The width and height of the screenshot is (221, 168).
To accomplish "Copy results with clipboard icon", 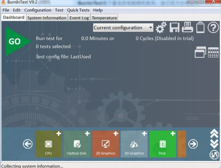I will [201, 27].
